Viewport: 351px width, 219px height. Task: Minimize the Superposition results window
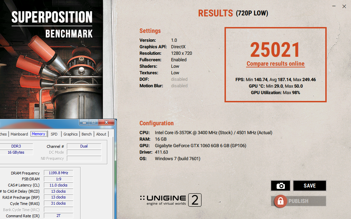tap(334, 6)
